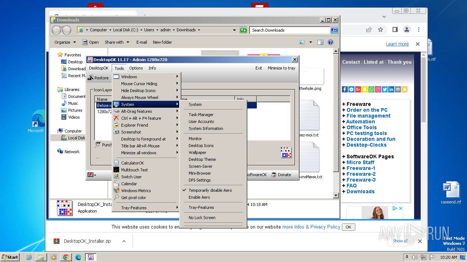Screen dimensions: 467x262
Task: Open the Info menu in DesktopOK
Action: pyautogui.click(x=152, y=68)
